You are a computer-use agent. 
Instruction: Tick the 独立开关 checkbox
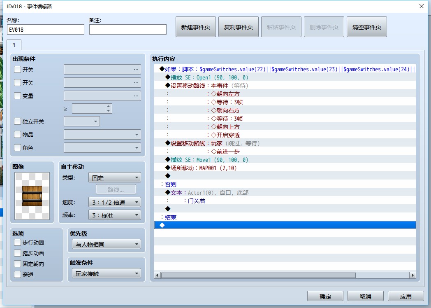pyautogui.click(x=17, y=121)
